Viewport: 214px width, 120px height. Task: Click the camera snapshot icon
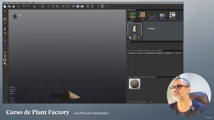pyautogui.click(x=82, y=6)
